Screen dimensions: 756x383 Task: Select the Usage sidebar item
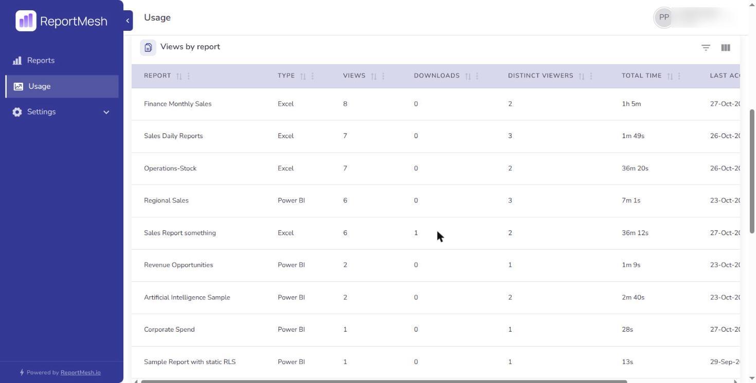(x=62, y=86)
